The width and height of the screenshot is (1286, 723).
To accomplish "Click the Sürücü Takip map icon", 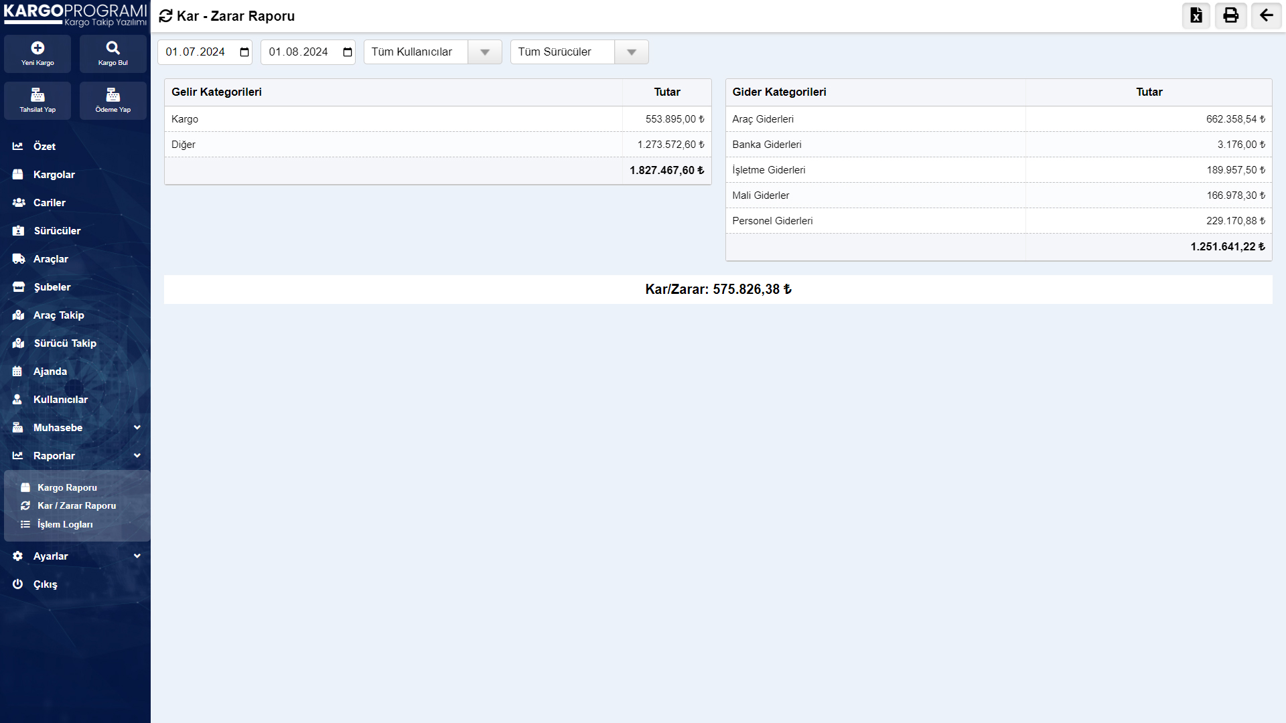I will (x=19, y=343).
